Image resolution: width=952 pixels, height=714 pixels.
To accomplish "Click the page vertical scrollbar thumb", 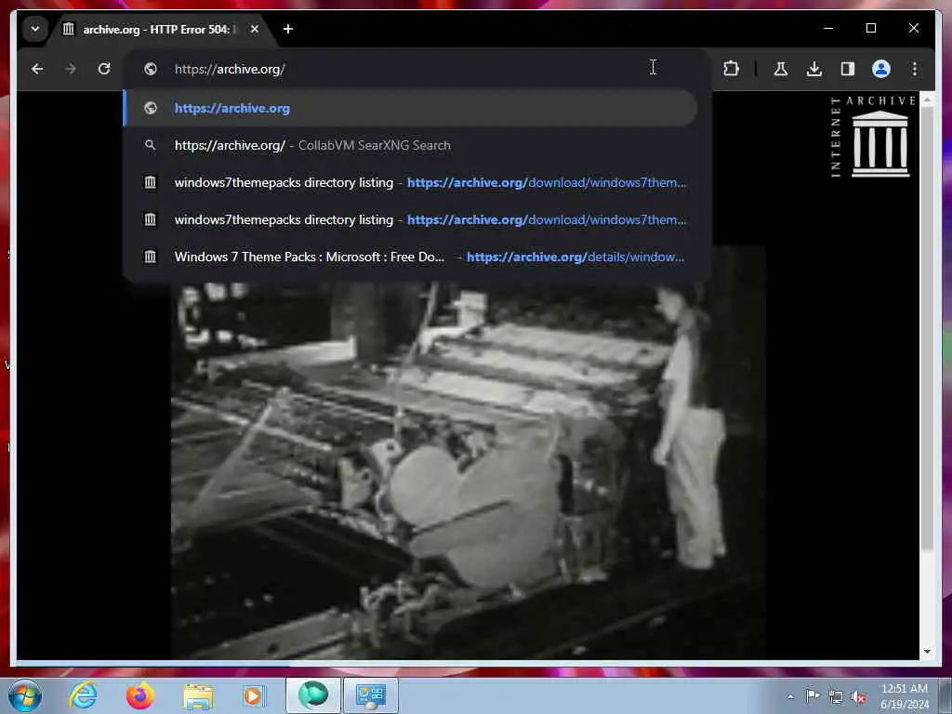I will 927,331.
